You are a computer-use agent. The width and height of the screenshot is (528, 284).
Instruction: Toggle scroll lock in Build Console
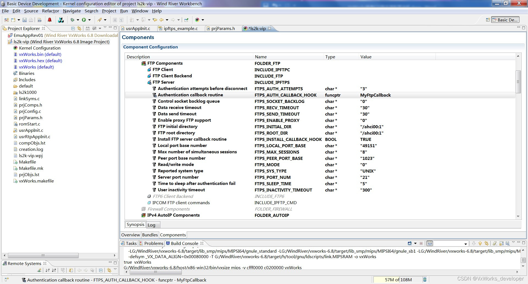click(x=501, y=243)
